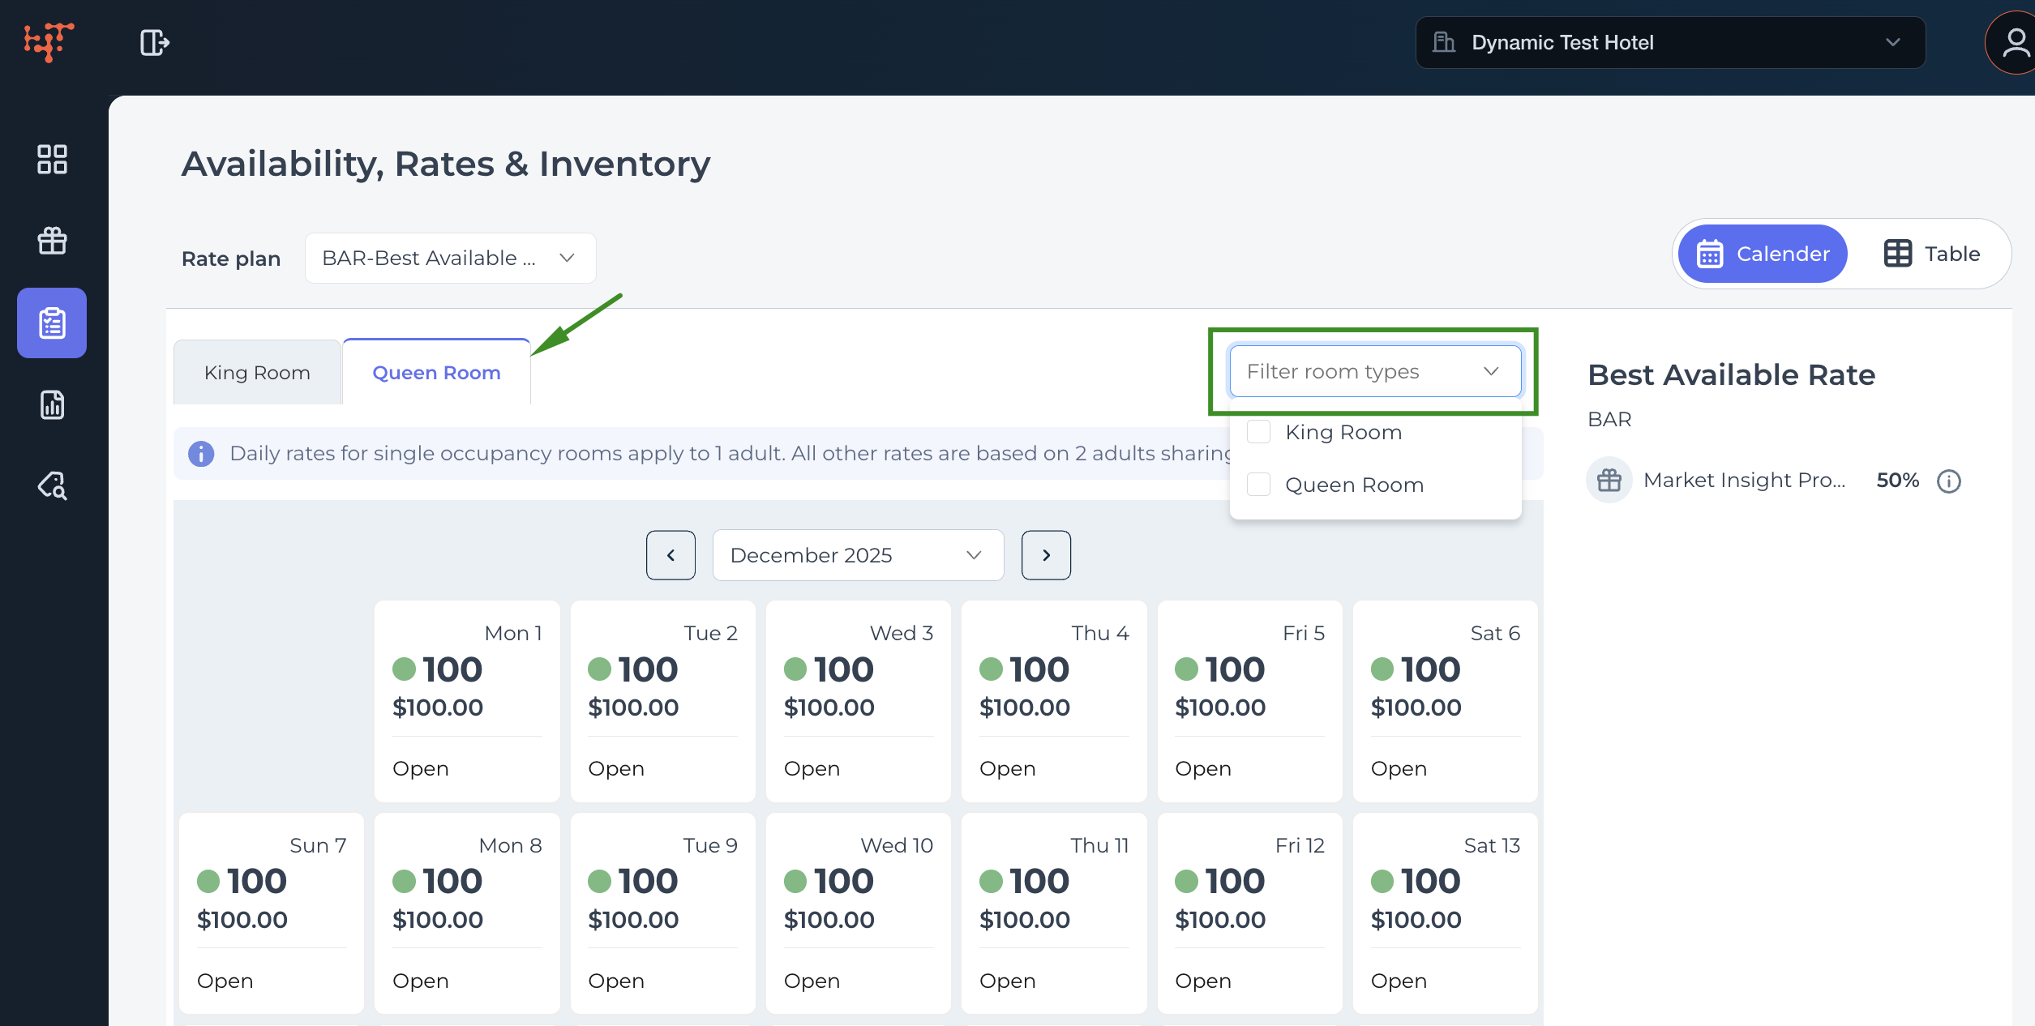The height and width of the screenshot is (1026, 2035).
Task: Go to the previous month
Action: 670,555
